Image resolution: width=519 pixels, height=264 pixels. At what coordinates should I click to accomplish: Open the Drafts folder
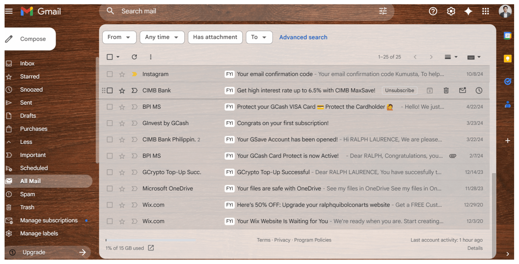28,116
